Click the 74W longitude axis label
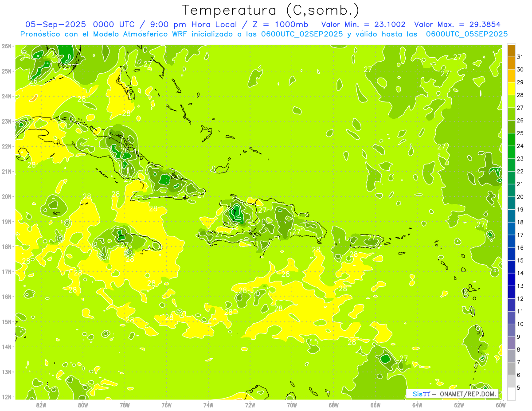Image resolution: width=532 pixels, height=411 pixels. point(208,405)
